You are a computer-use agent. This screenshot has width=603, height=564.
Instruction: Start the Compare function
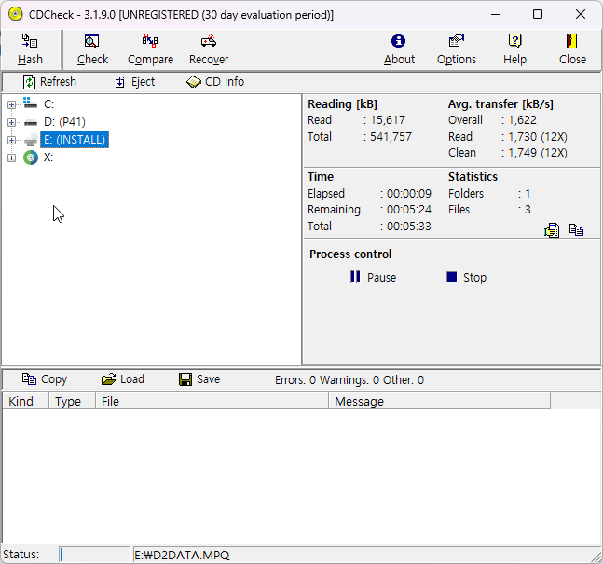click(150, 49)
